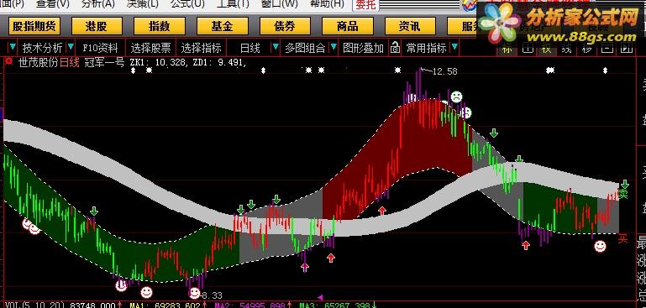Click the sad face marker near the peak
The image size is (646, 308).
pos(456,97)
